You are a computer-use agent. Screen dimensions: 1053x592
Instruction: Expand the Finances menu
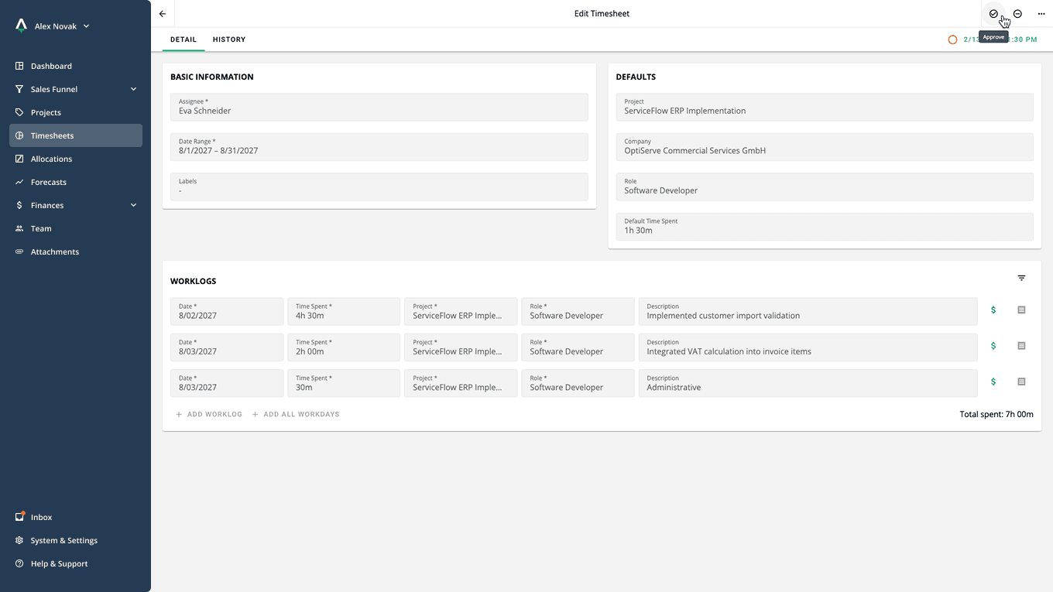pos(76,205)
